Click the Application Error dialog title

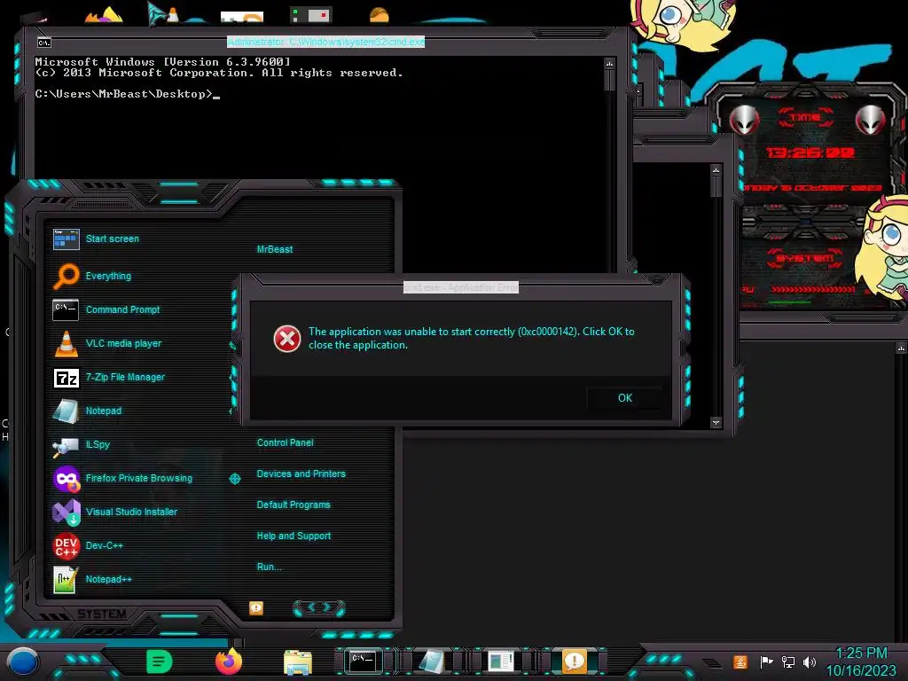(x=461, y=287)
